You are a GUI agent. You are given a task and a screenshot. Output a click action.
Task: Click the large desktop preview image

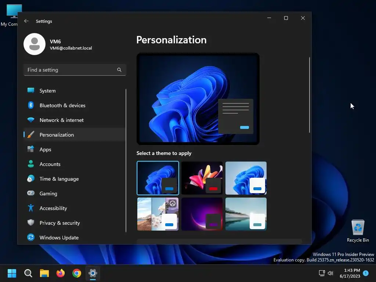tap(198, 99)
